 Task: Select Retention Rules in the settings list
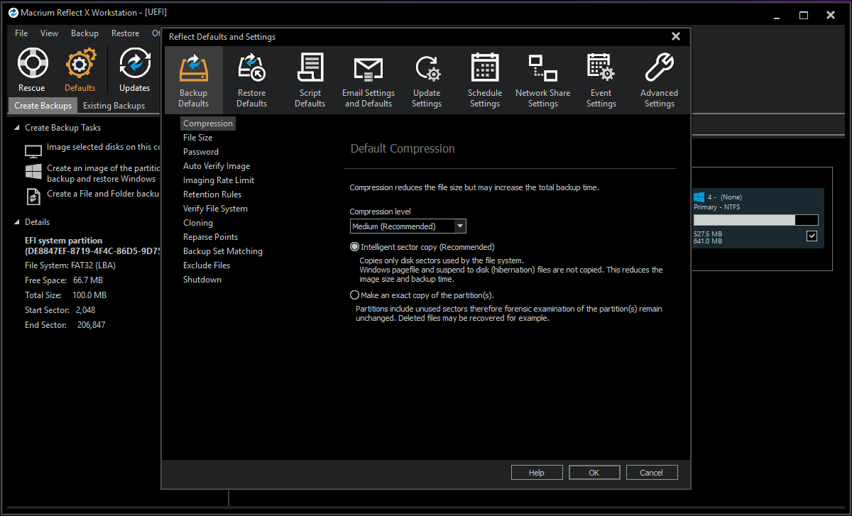[212, 194]
